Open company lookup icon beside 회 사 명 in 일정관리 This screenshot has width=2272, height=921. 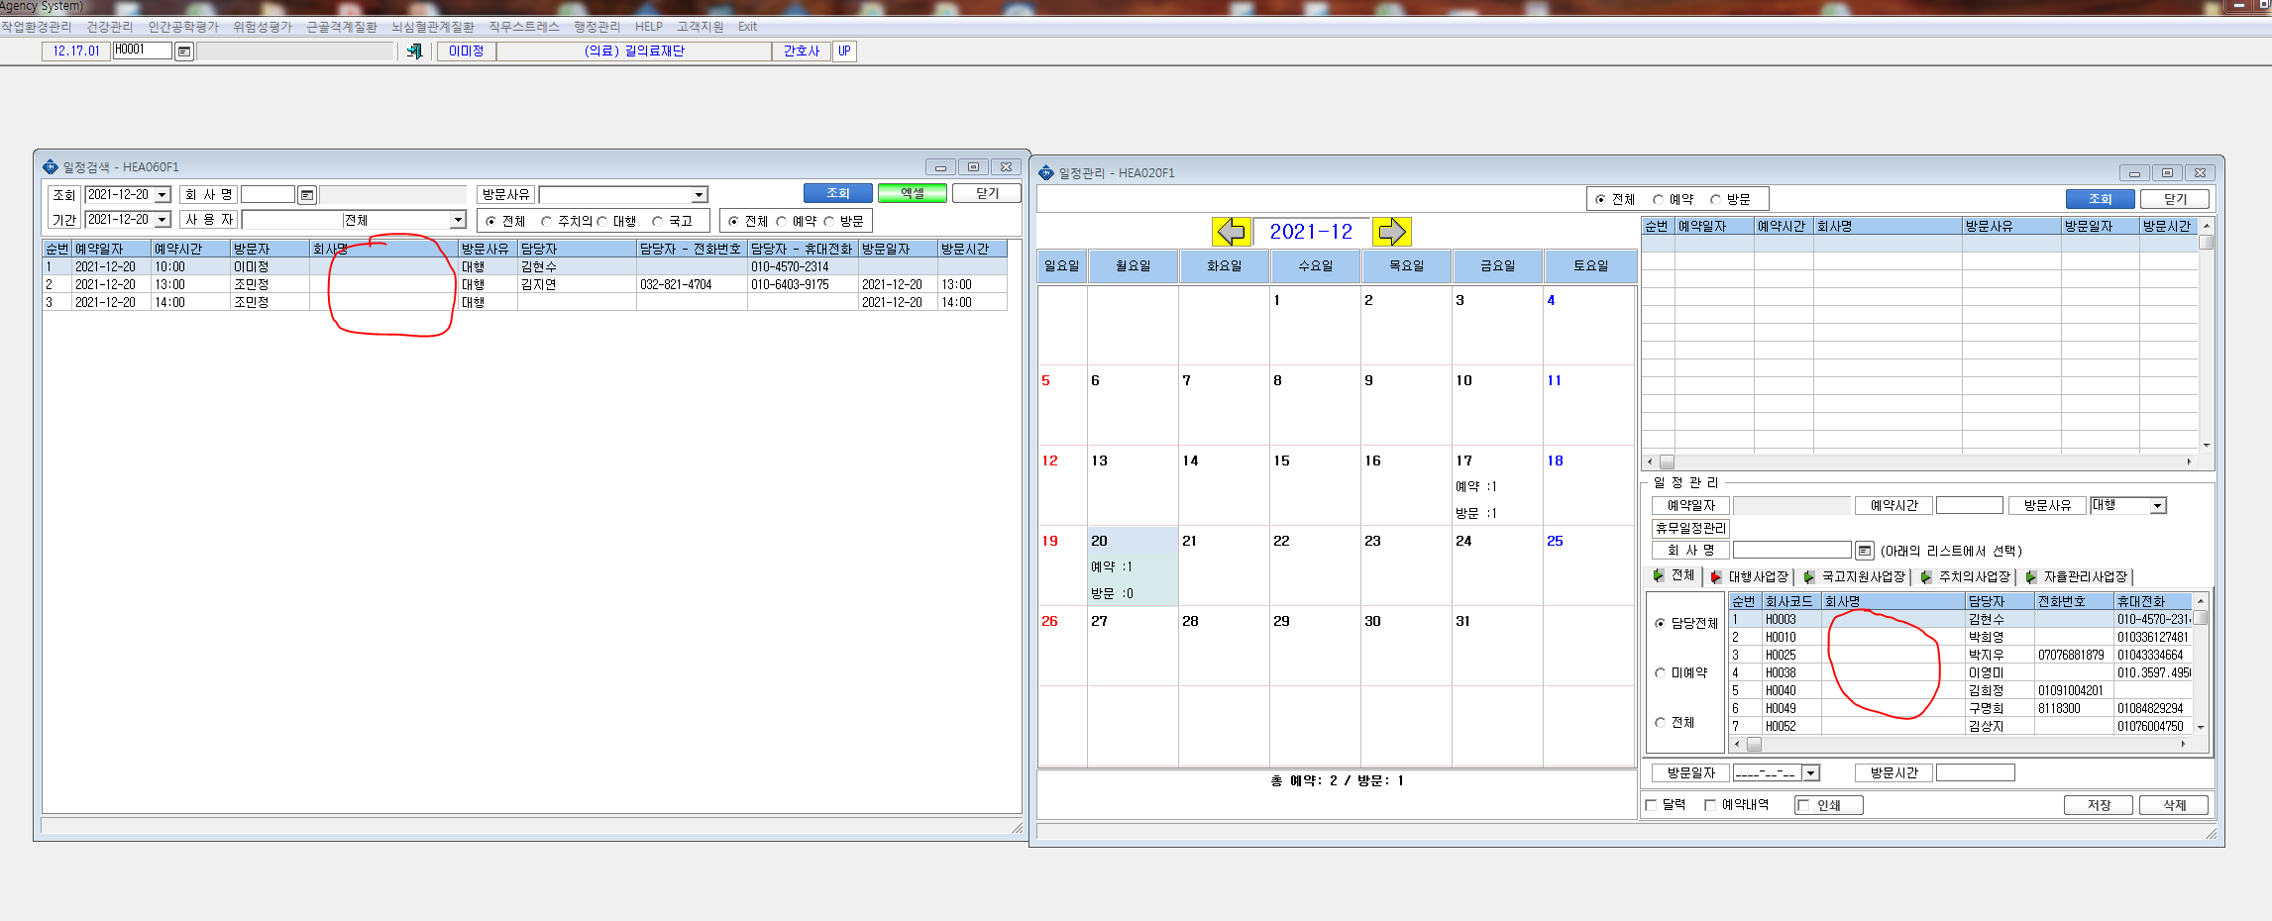pos(1864,551)
